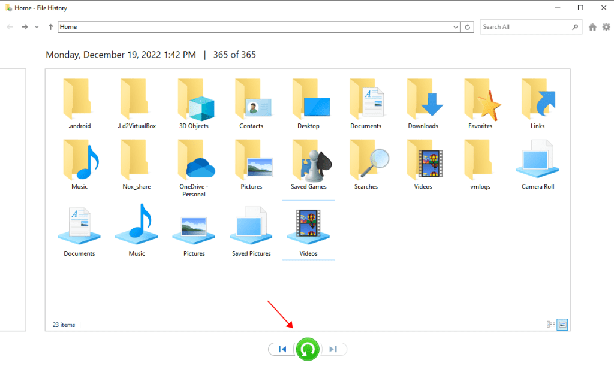Click the Home icon in toolbar
Image resolution: width=614 pixels, height=366 pixels.
tap(592, 27)
